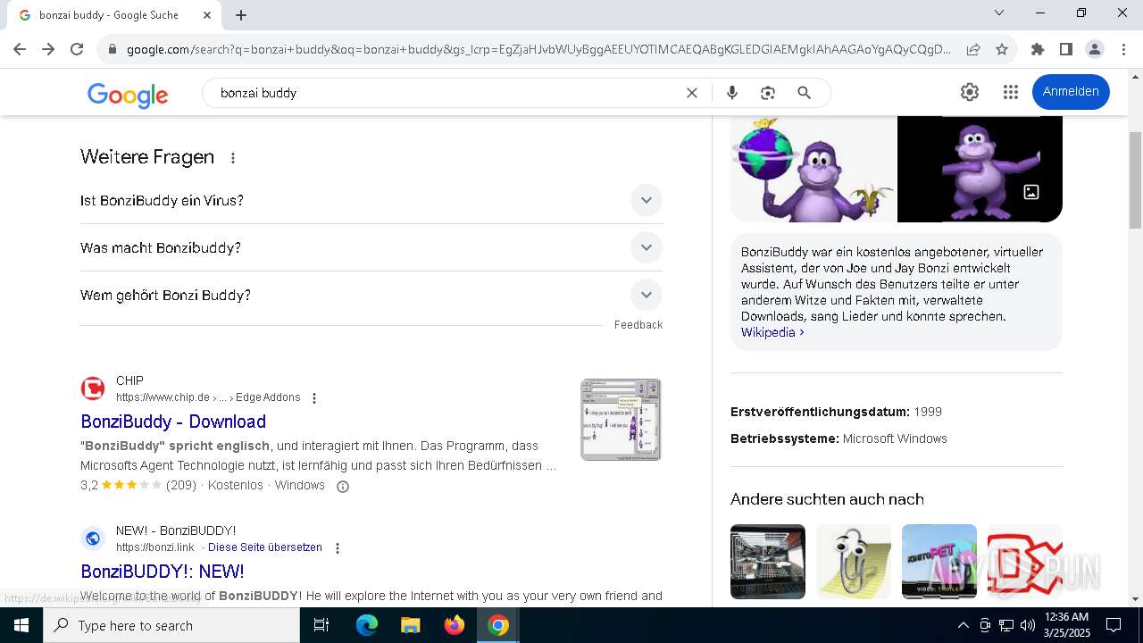Toggle Chrome side panel
Screen dimensions: 1143x643
[x=1065, y=49]
